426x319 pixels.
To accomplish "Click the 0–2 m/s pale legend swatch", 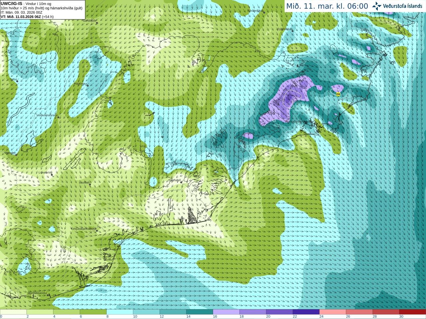I will pos(13,312).
